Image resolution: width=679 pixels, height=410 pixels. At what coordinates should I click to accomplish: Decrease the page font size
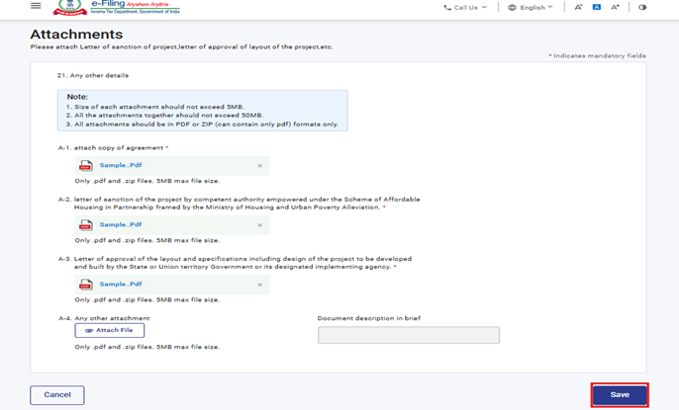579,7
